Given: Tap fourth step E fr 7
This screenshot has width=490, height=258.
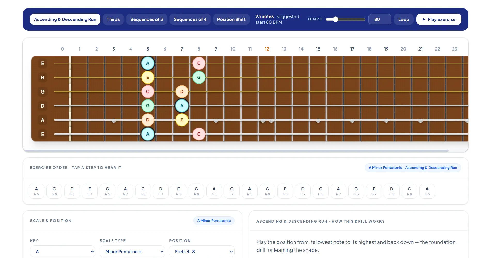Looking at the screenshot, I should point(90,191).
